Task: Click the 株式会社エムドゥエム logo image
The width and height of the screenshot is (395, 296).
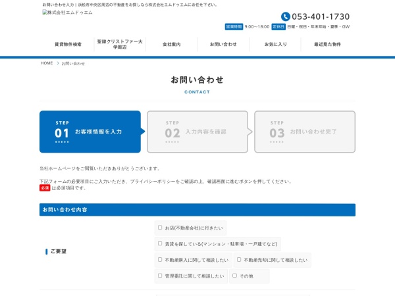Action: pos(68,12)
